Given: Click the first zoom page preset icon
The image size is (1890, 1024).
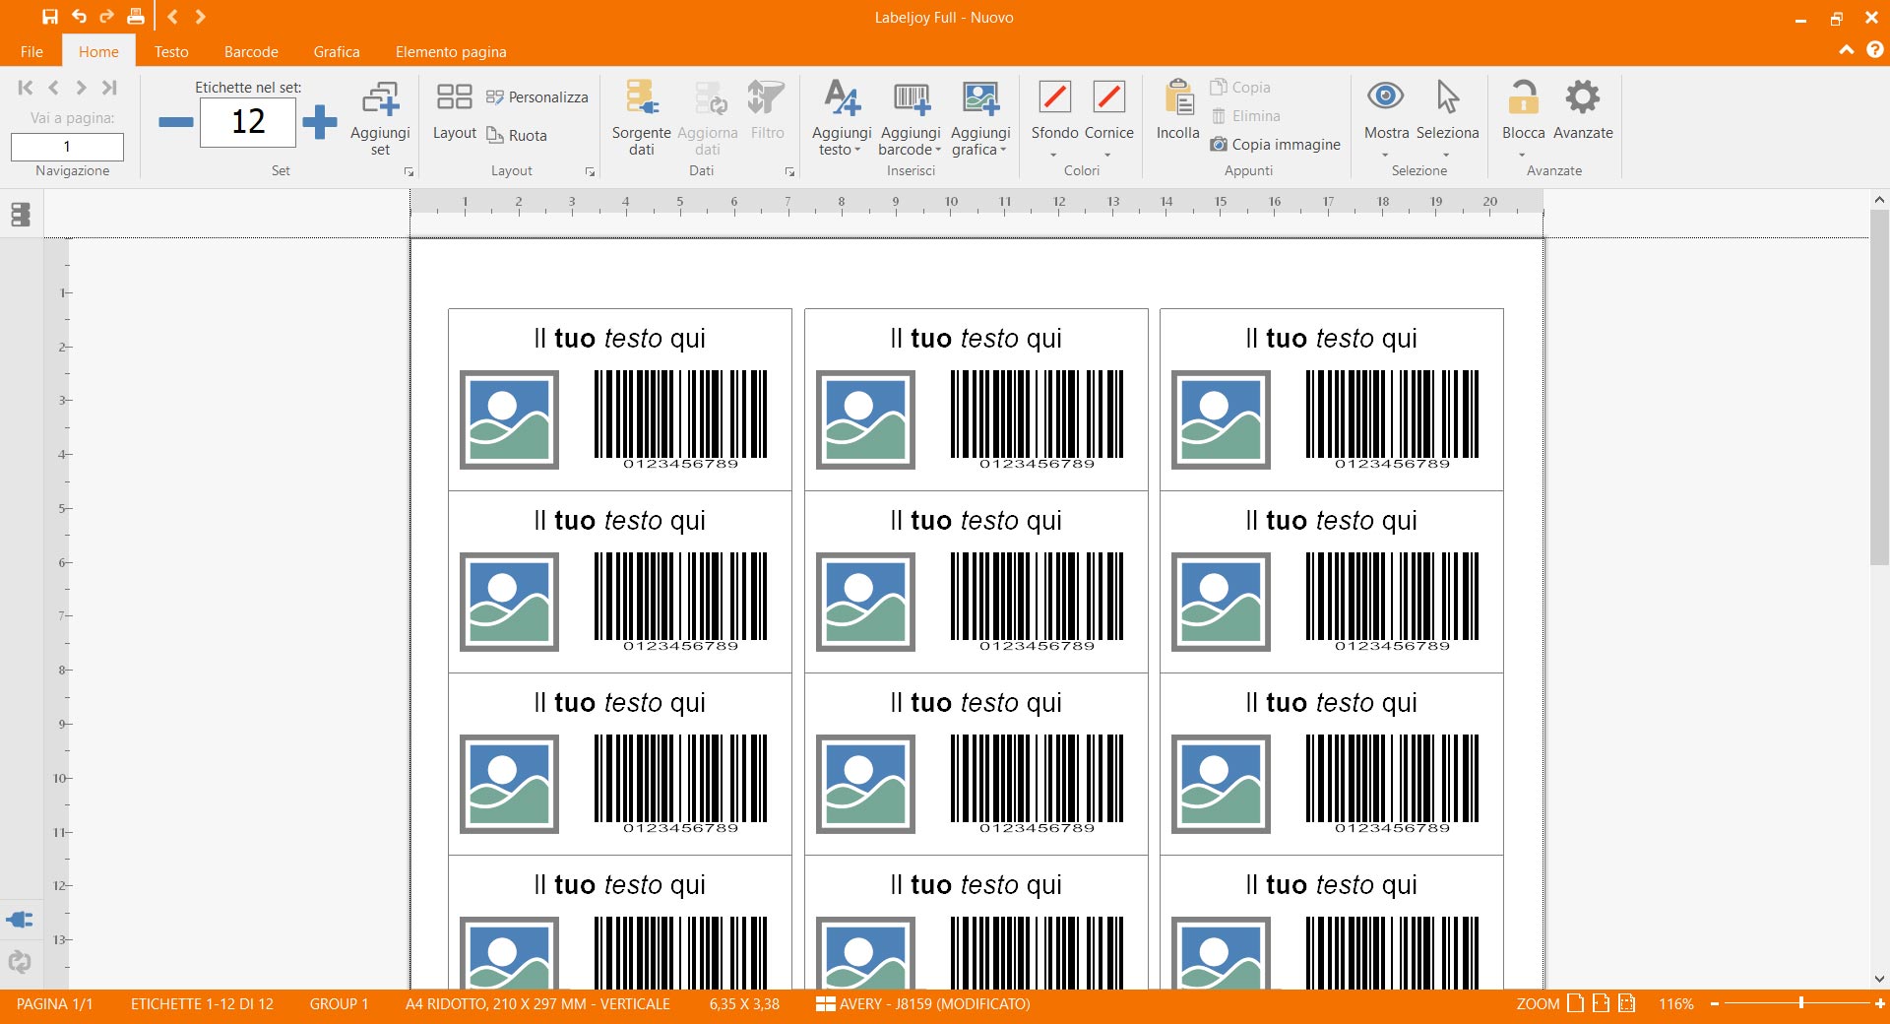Looking at the screenshot, I should (x=1576, y=1003).
